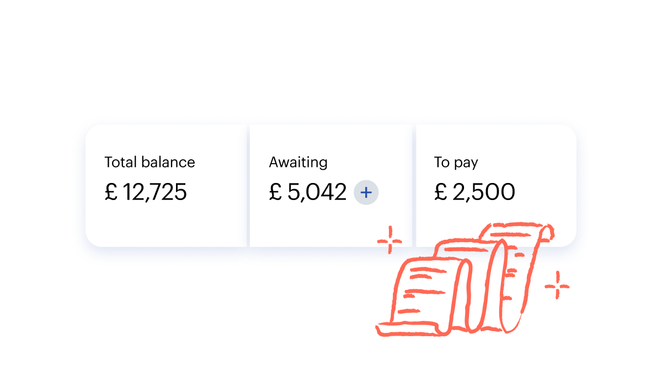Image resolution: width=662 pixels, height=372 pixels.
Task: Click the pound sign in Total balance
Action: click(111, 192)
